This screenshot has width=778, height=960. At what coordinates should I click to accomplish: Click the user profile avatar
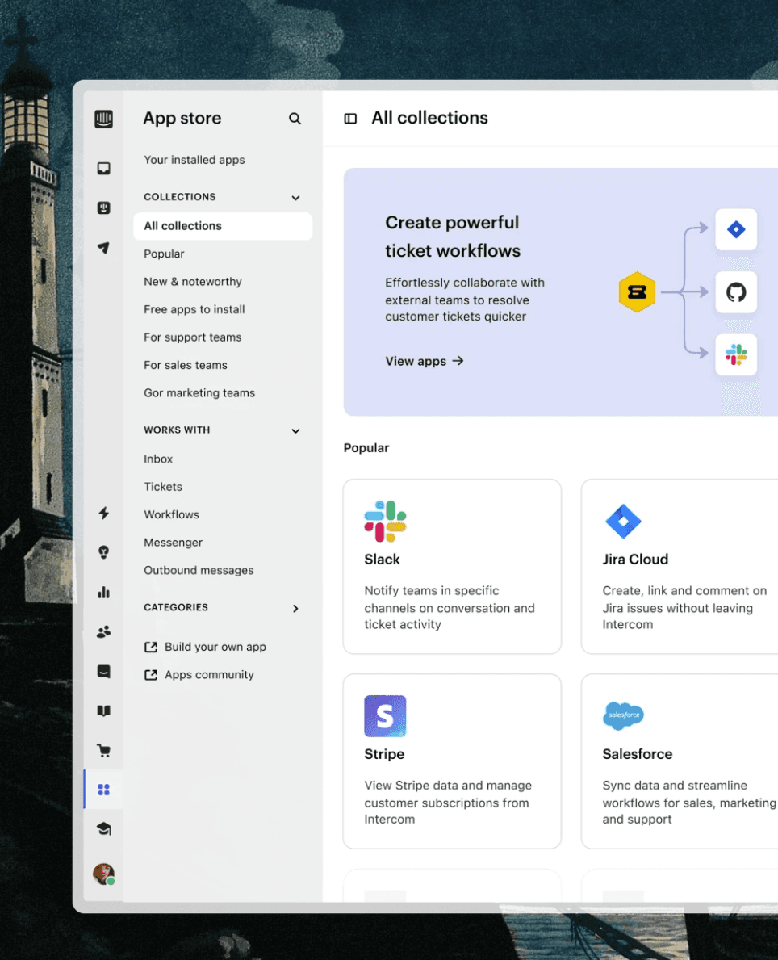[x=103, y=874]
